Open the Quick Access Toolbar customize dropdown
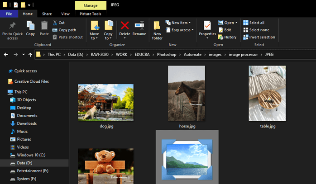The height and width of the screenshot is (184, 316). pos(29,5)
